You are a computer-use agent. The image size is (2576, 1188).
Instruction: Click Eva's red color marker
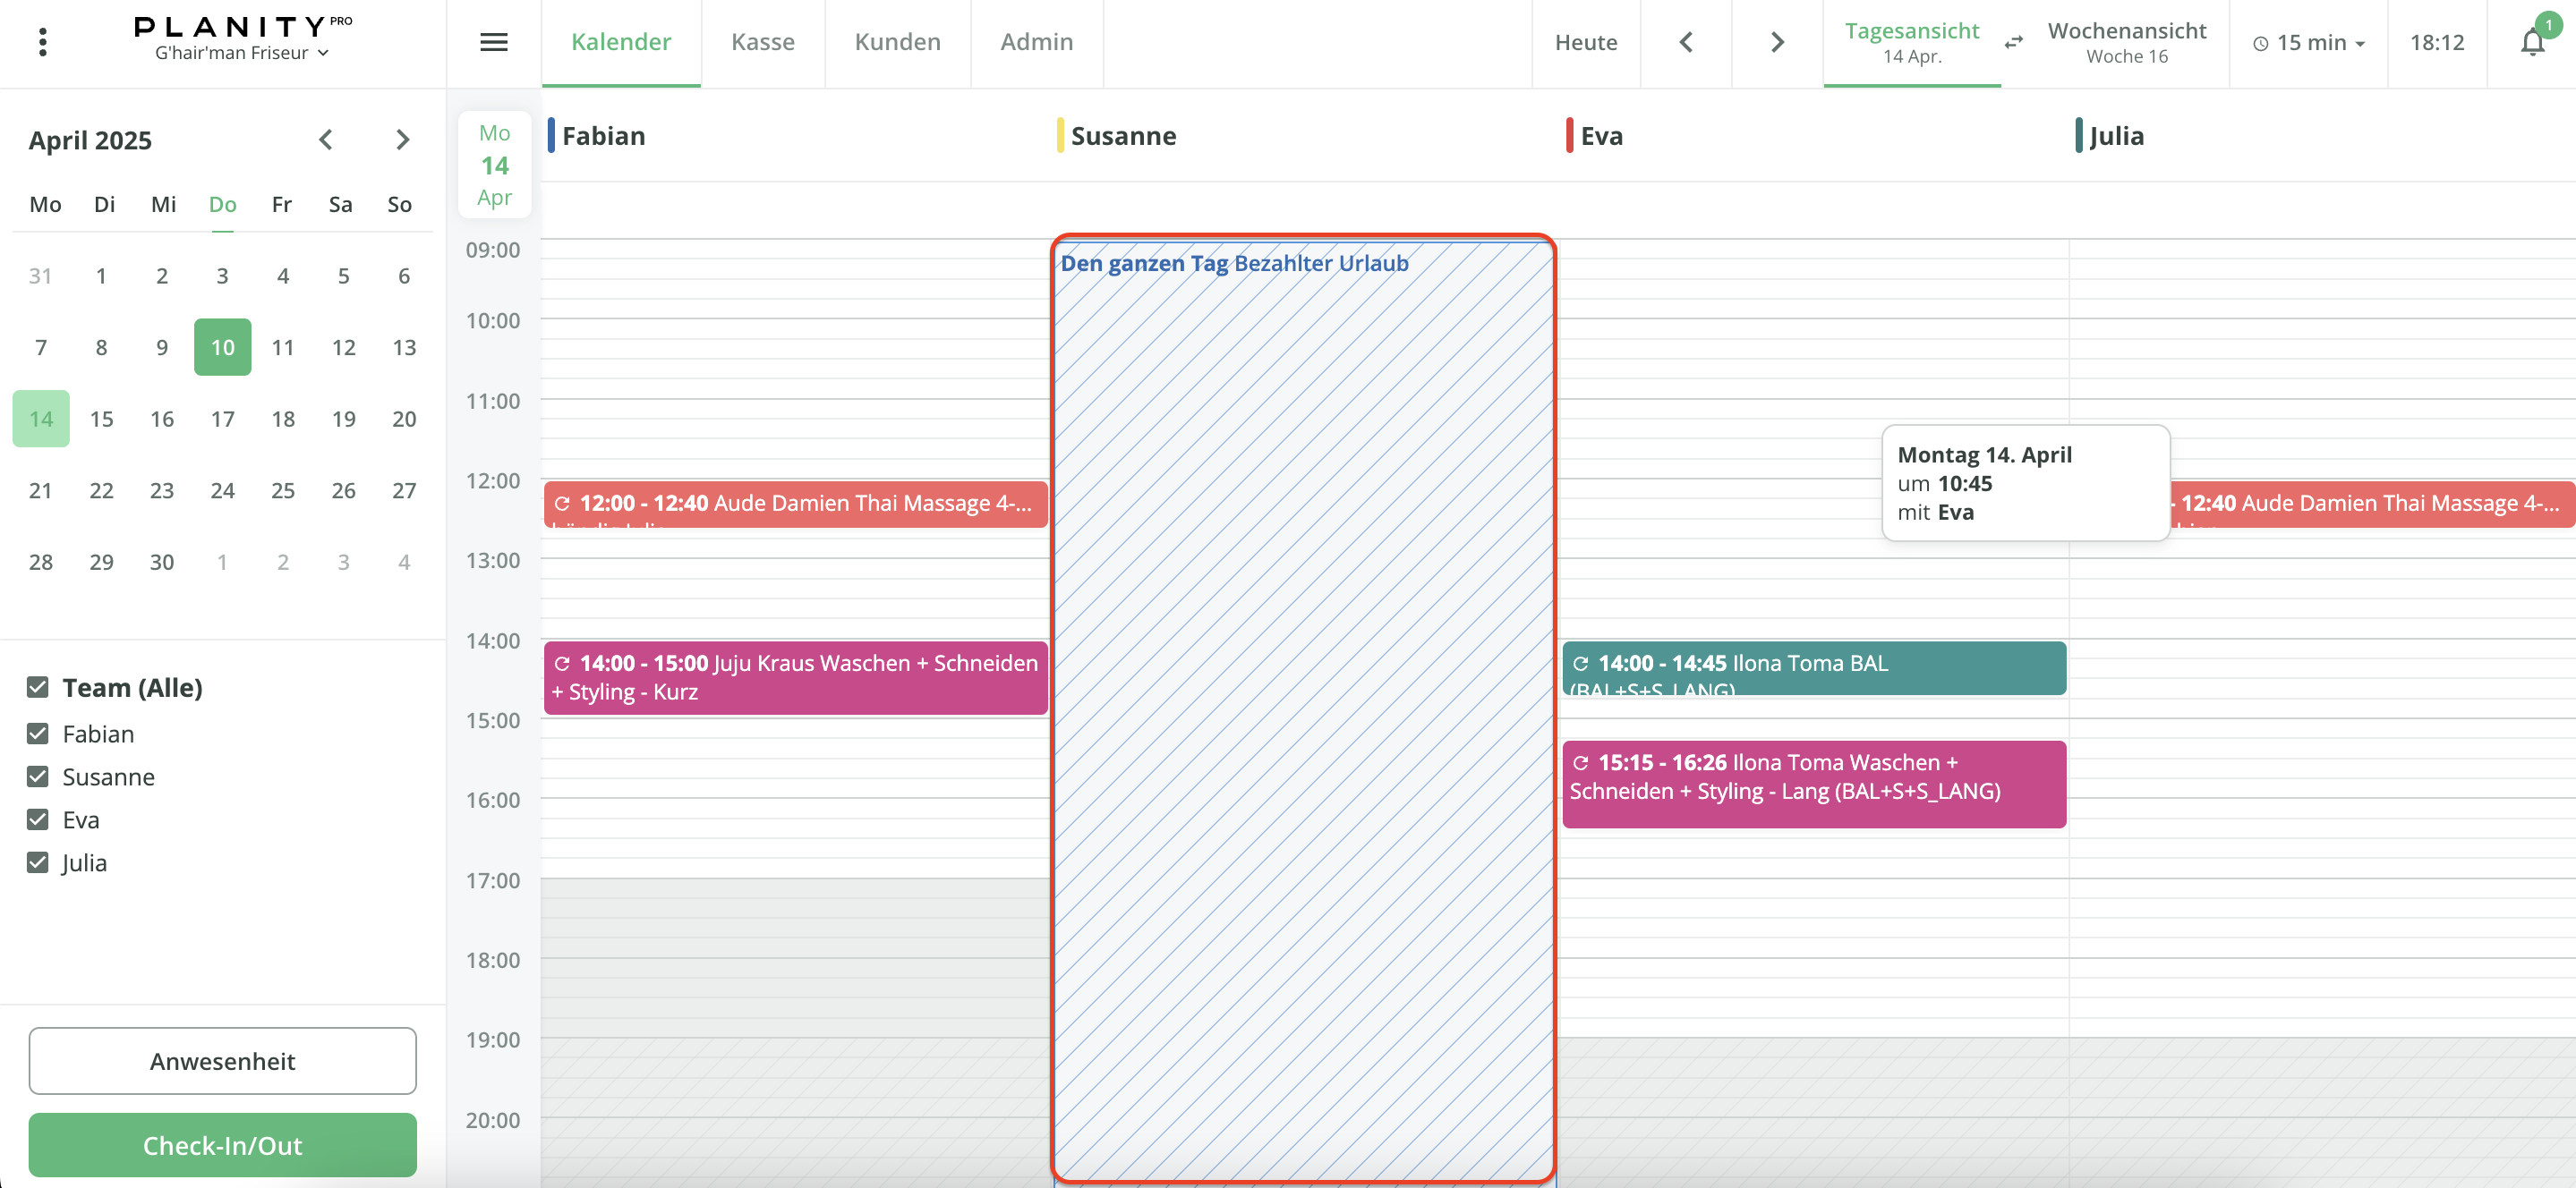[x=1569, y=136]
